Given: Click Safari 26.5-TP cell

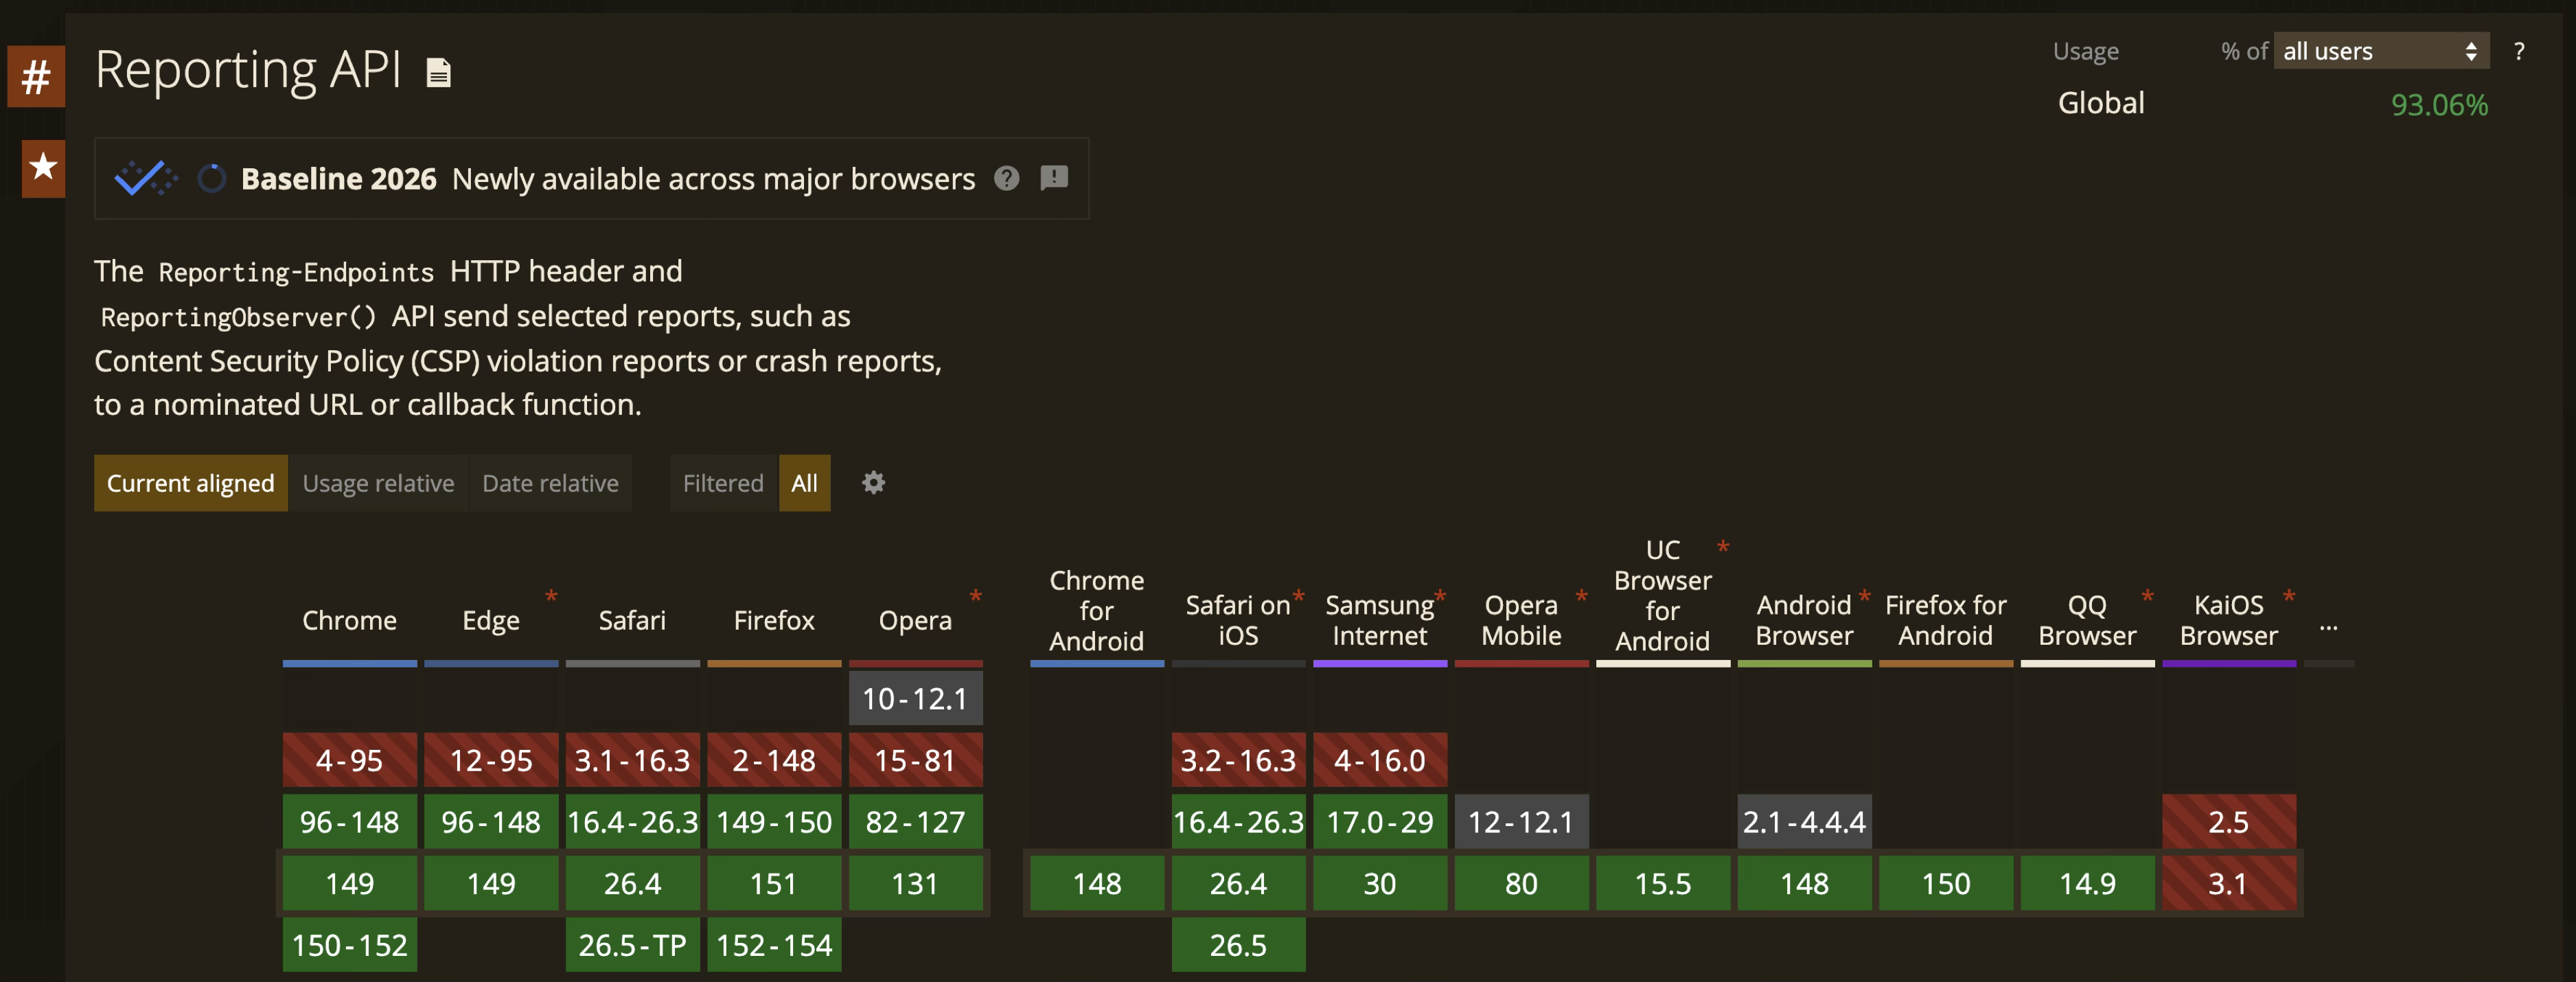Looking at the screenshot, I should [x=633, y=945].
